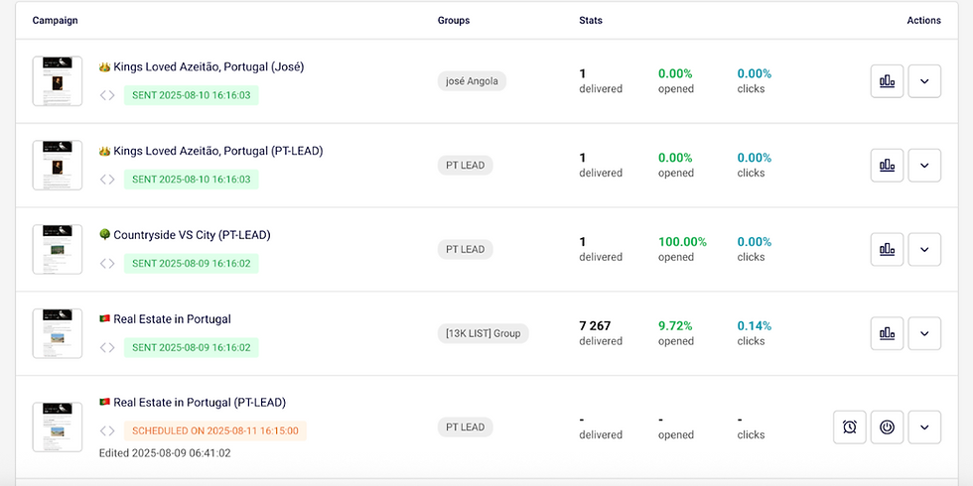
Task: Click code brackets icon under Kings Loved Azeitão (José)
Action: pyautogui.click(x=107, y=95)
